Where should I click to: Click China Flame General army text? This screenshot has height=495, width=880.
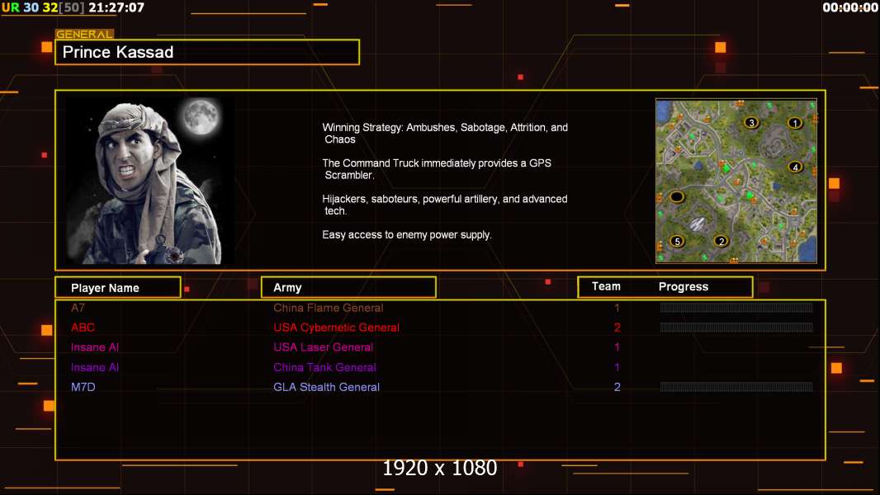329,308
